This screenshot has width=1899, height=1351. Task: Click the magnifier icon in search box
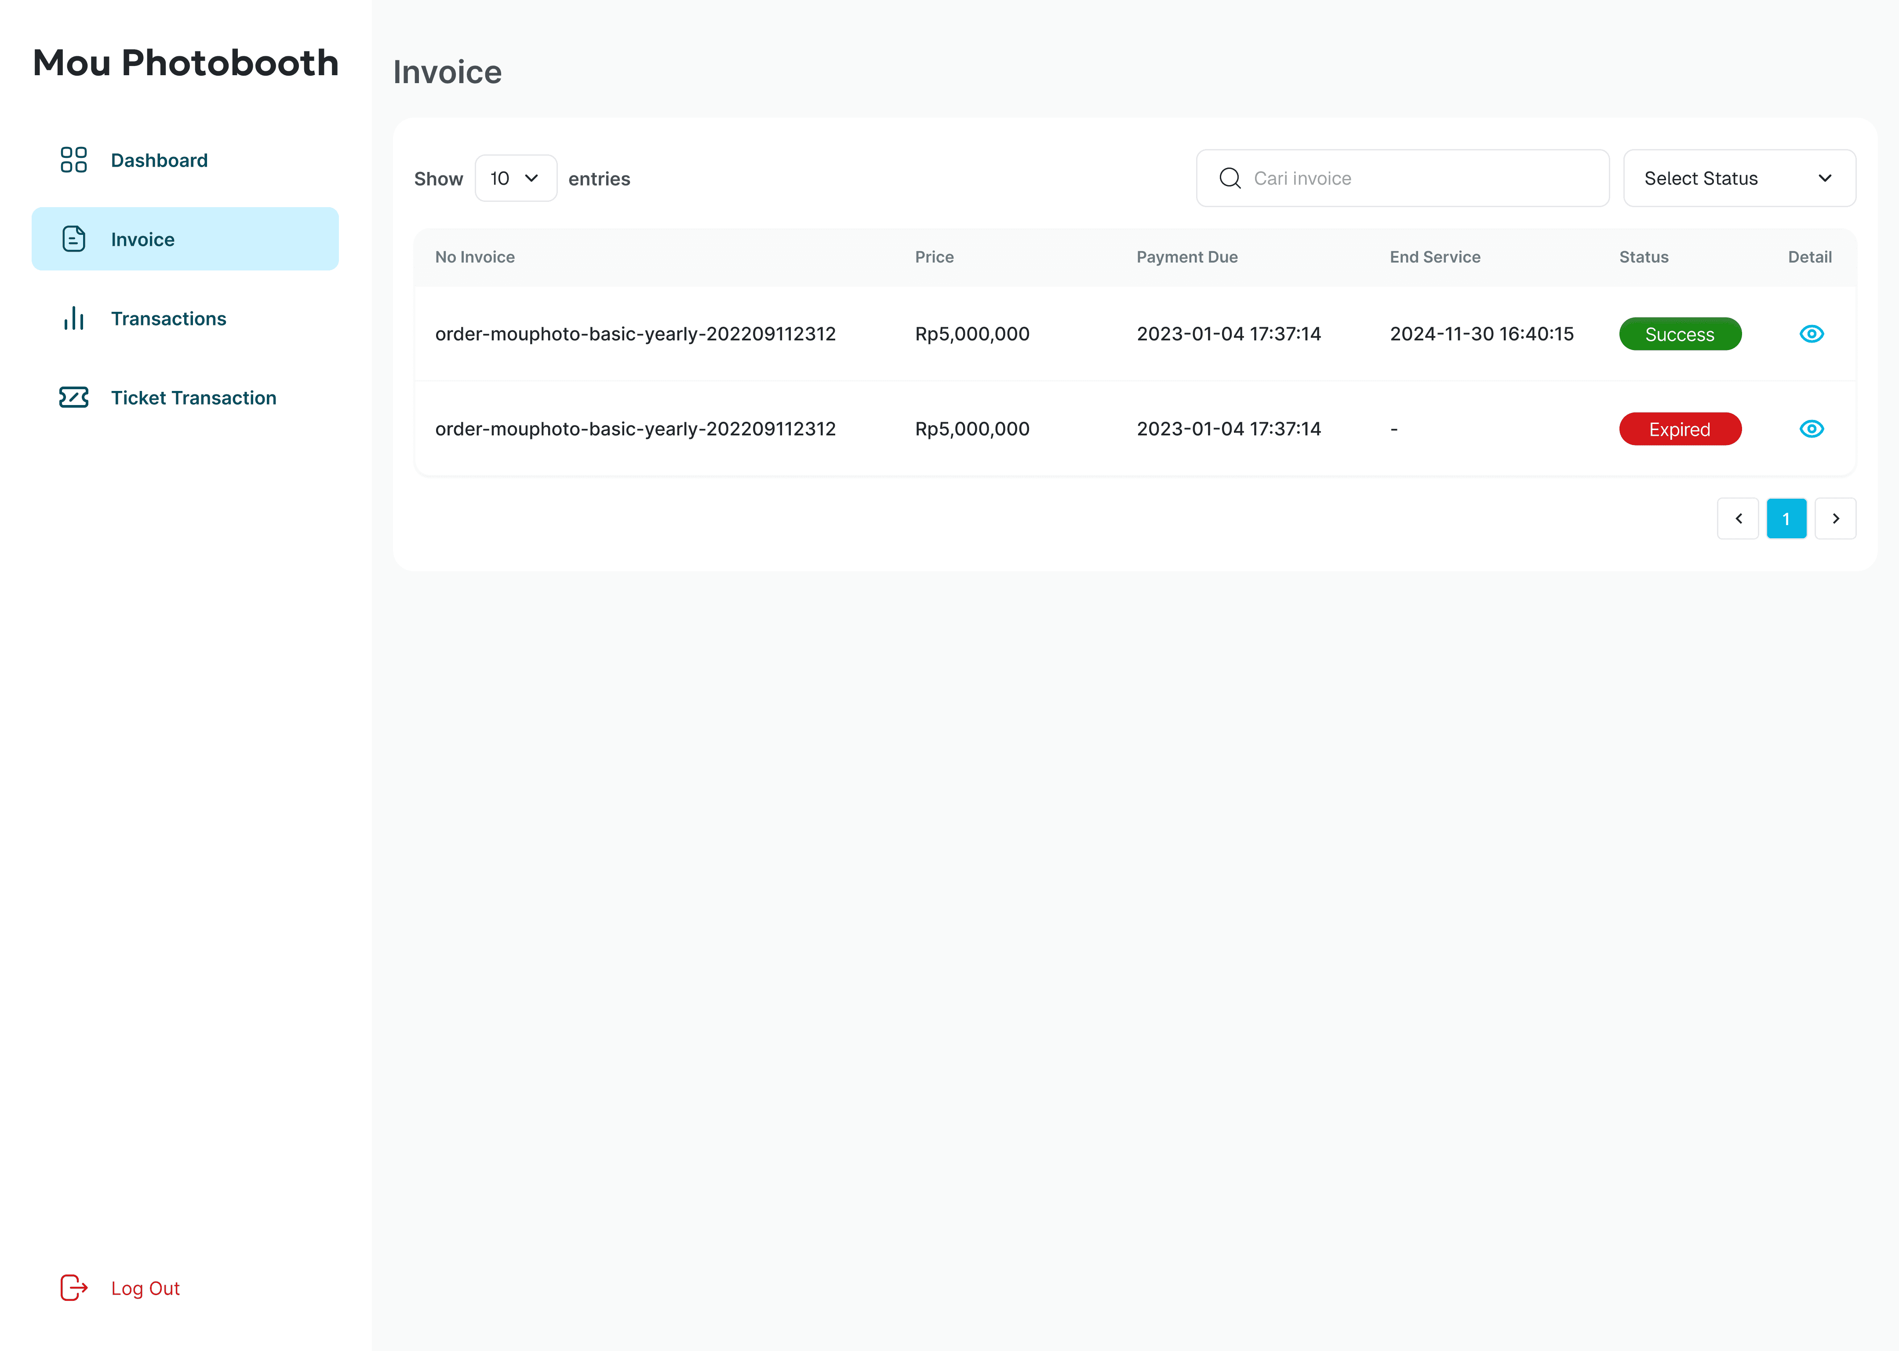[x=1230, y=178]
